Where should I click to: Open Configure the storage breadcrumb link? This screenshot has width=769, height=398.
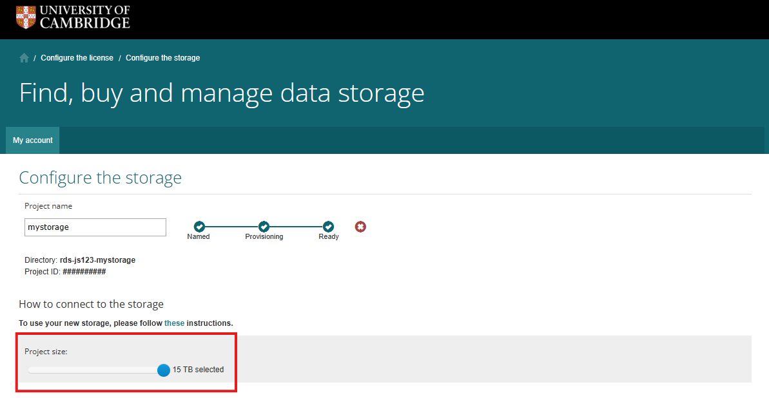pos(163,58)
